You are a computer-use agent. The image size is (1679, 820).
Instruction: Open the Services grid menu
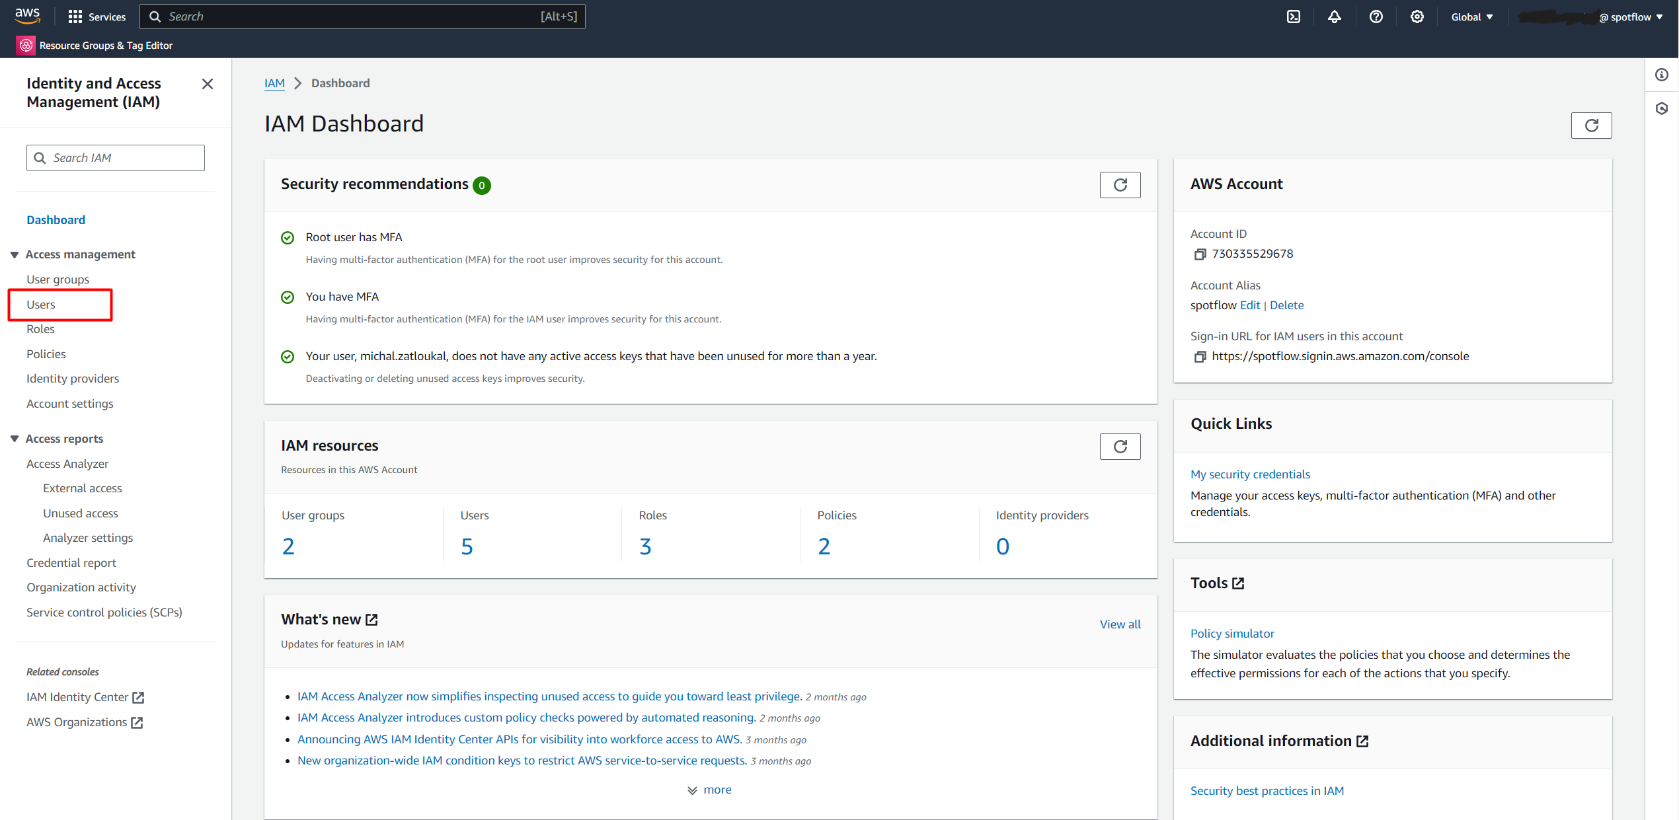point(97,17)
